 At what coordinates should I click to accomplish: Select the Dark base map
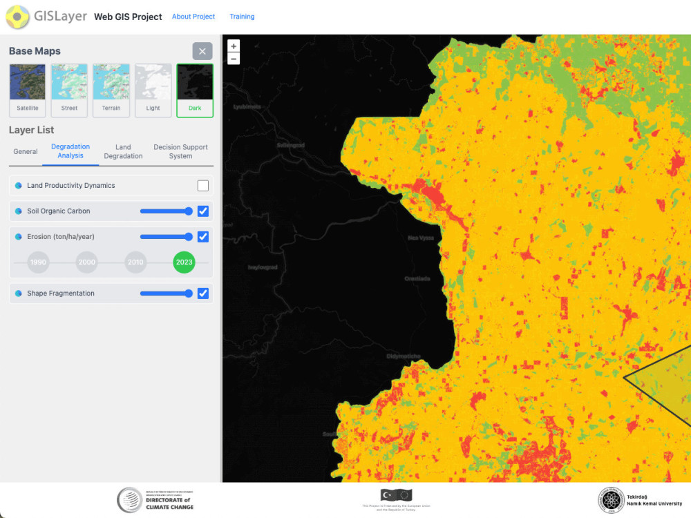pos(195,90)
